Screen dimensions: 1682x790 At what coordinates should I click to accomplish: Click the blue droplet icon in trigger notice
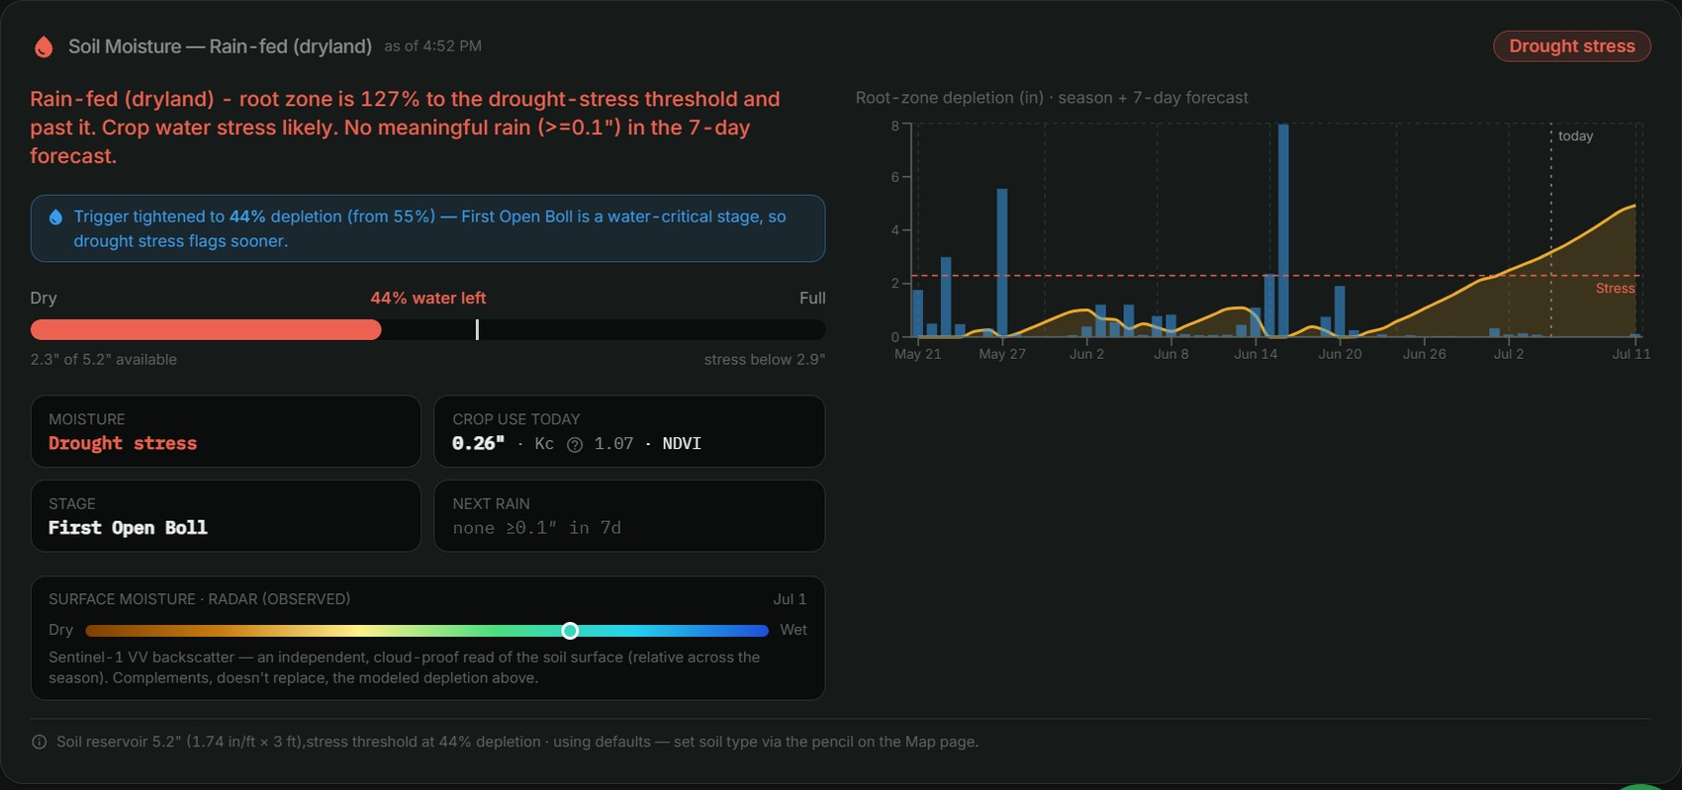(x=55, y=217)
